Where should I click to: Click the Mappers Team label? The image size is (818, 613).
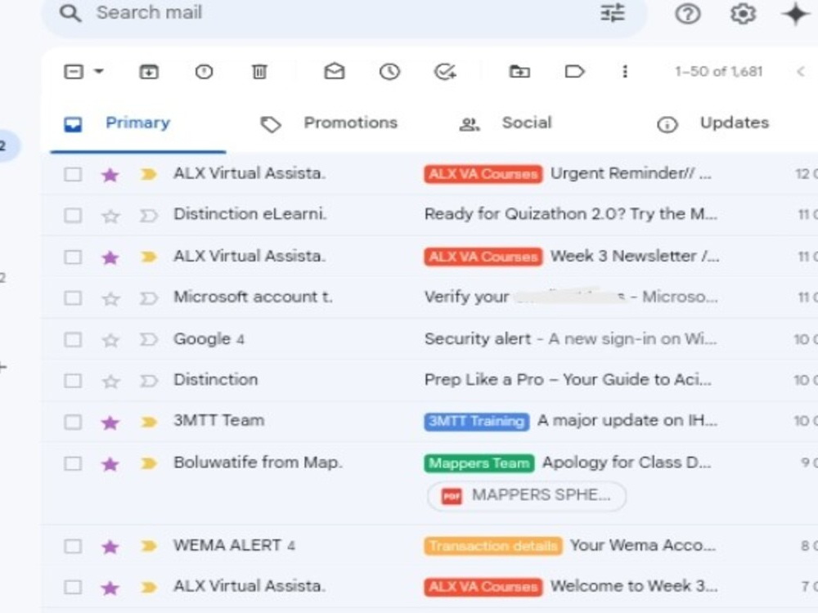(479, 463)
